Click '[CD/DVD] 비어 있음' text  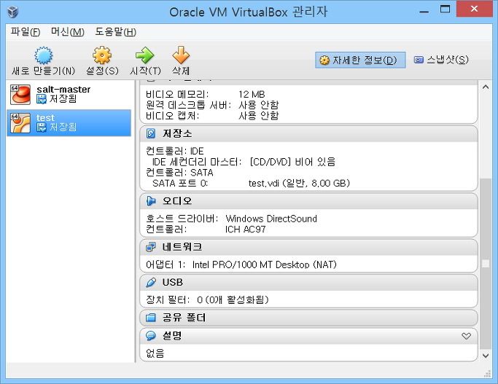pos(292,162)
